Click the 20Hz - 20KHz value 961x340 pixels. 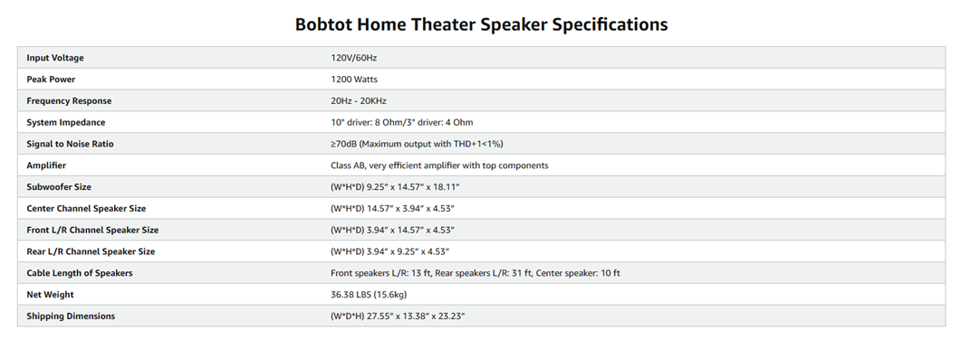coord(359,101)
